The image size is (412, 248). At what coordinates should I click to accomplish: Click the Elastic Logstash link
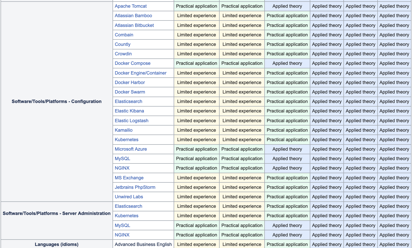click(131, 121)
